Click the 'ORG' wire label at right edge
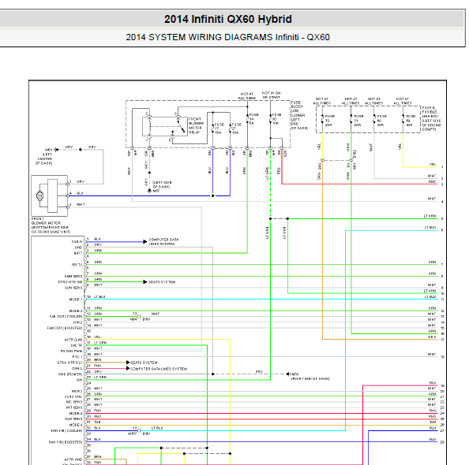Viewport: 469px width, 465px height. 432,337
